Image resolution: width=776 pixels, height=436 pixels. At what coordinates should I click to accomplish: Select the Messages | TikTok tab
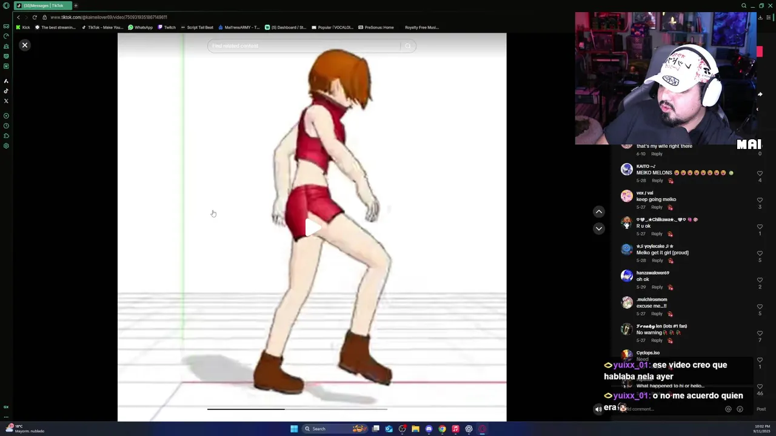pyautogui.click(x=42, y=5)
